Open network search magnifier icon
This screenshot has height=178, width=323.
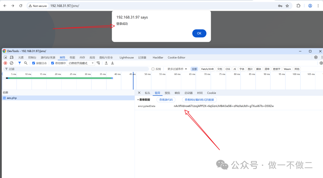(x=26, y=63)
